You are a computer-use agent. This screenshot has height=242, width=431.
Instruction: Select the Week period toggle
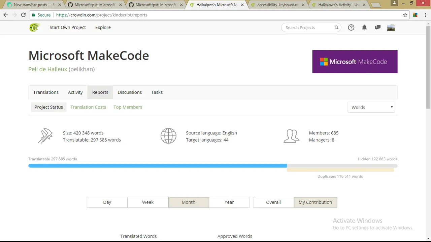[x=148, y=202]
